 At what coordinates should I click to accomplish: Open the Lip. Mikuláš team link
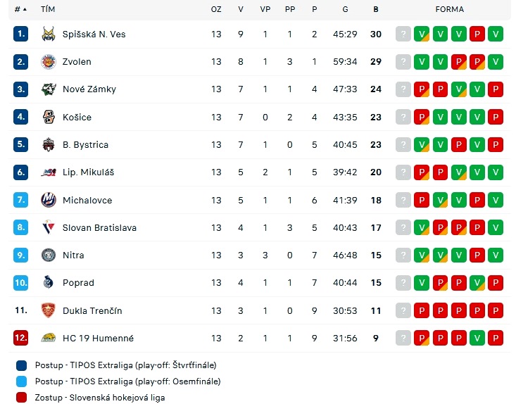(88, 172)
